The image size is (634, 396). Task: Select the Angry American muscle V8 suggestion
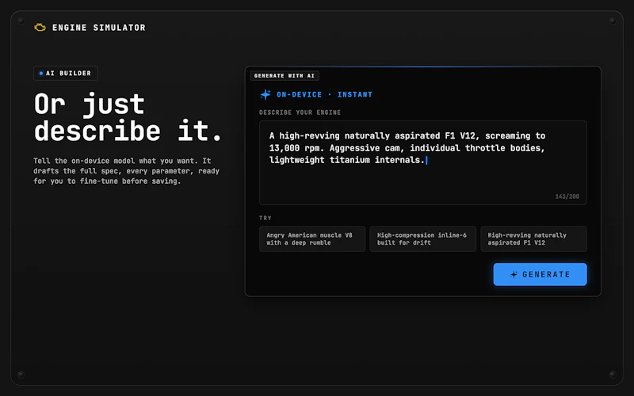tap(312, 239)
